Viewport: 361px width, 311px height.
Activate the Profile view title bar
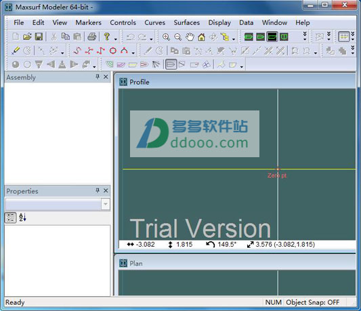(237, 82)
